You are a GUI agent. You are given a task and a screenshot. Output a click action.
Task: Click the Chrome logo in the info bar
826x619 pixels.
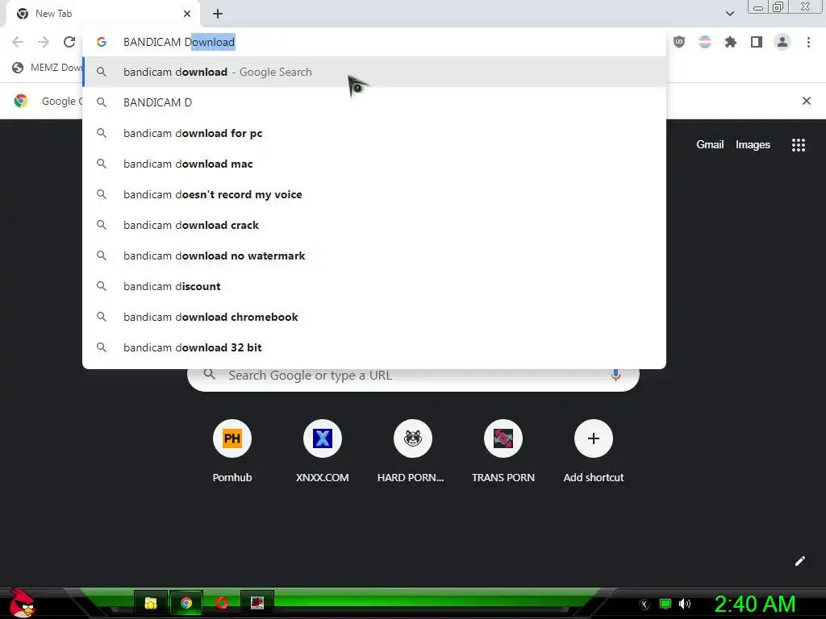click(21, 101)
